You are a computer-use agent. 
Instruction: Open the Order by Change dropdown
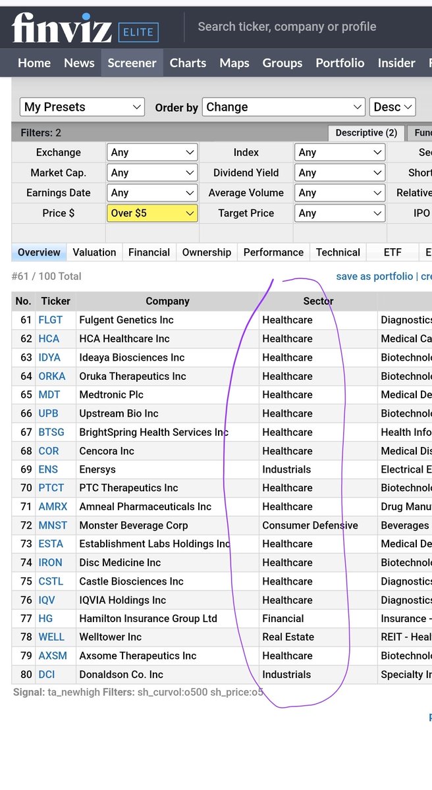tap(284, 107)
